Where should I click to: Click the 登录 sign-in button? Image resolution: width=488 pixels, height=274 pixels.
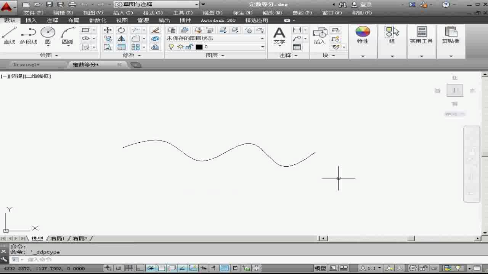[x=362, y=5]
